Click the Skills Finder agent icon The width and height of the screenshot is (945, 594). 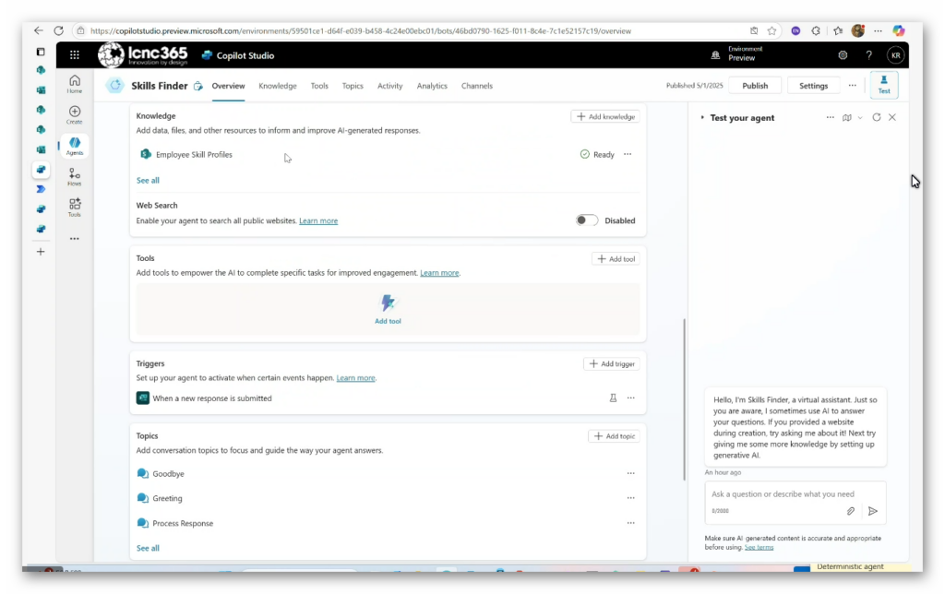[115, 86]
